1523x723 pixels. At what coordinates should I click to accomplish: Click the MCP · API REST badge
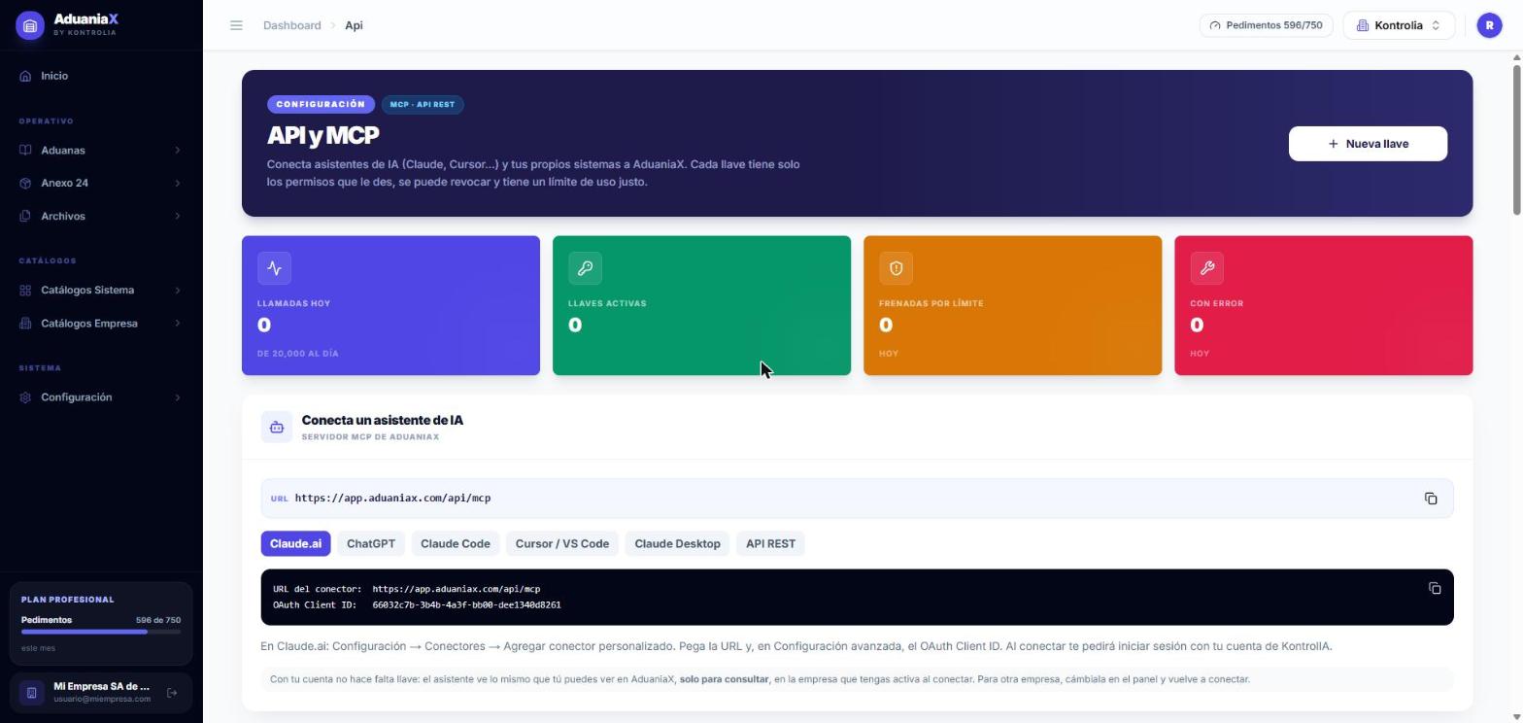pyautogui.click(x=423, y=105)
